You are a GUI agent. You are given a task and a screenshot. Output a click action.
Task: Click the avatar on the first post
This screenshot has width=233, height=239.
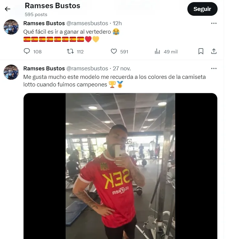click(11, 27)
